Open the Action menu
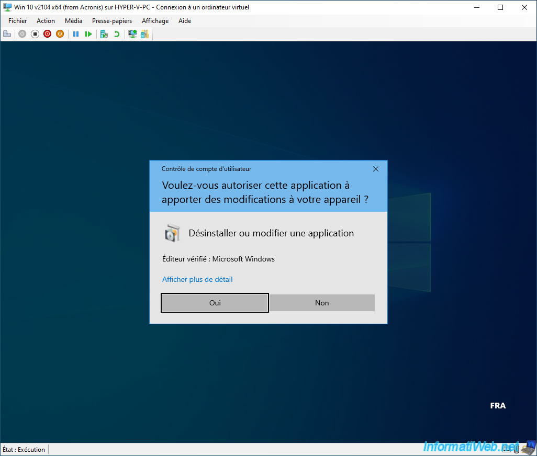 (x=46, y=21)
